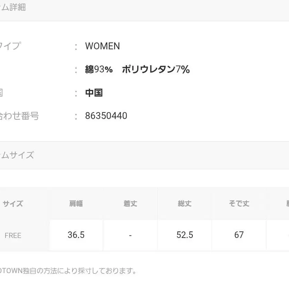Click the アイテム詳細 section header

pyautogui.click(x=13, y=7)
